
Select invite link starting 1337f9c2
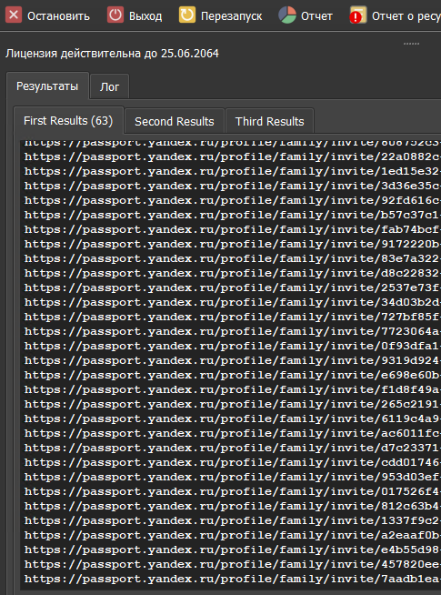(x=233, y=520)
